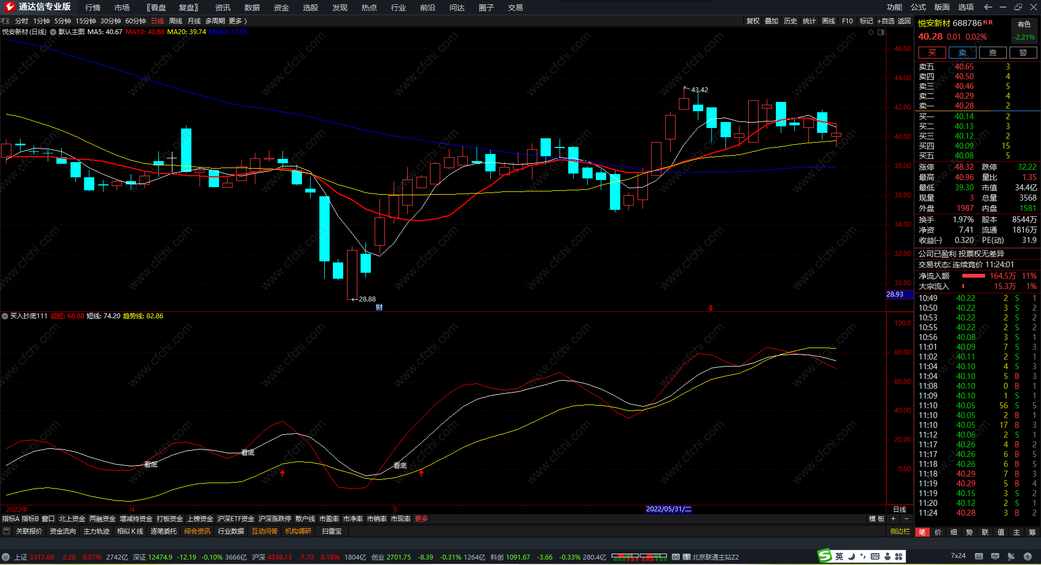Viewport: 1041px width, 565px height.
Task: Click the numbered 1 server icon
Action: click(x=687, y=557)
